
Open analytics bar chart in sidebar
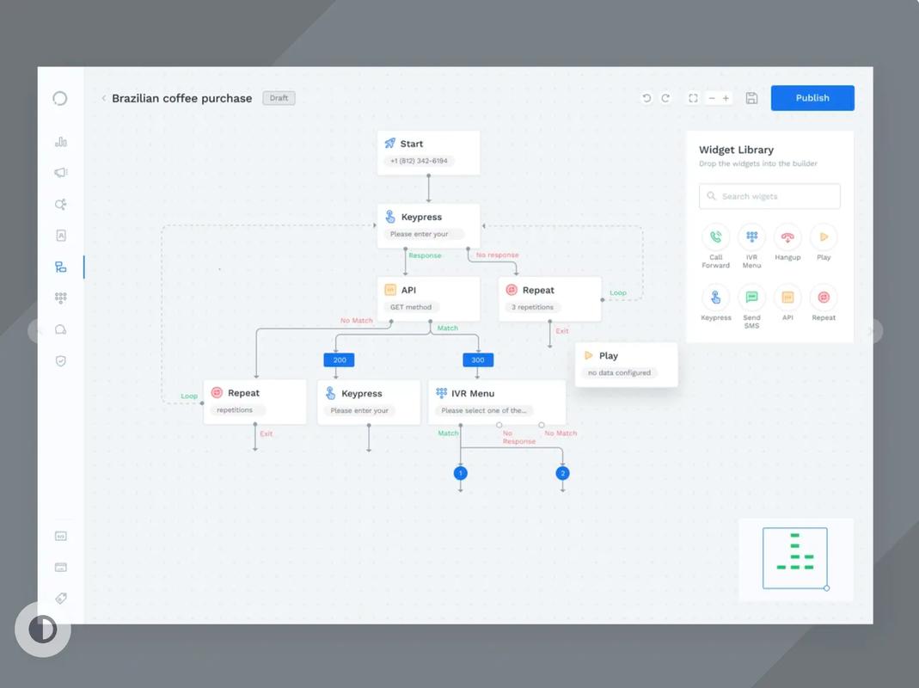(x=60, y=141)
